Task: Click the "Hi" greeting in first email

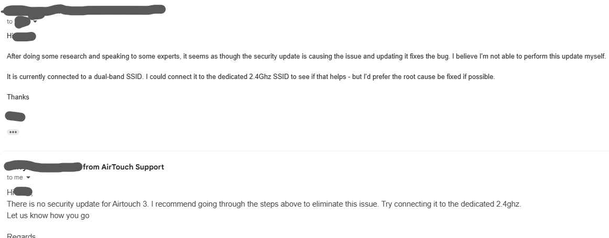Action: 9,36
